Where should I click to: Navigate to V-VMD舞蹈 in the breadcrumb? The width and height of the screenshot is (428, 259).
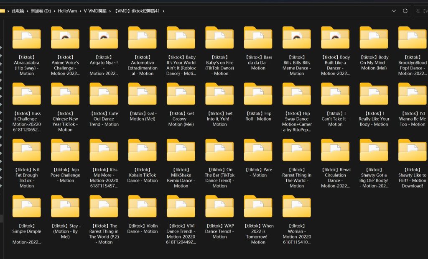click(95, 11)
